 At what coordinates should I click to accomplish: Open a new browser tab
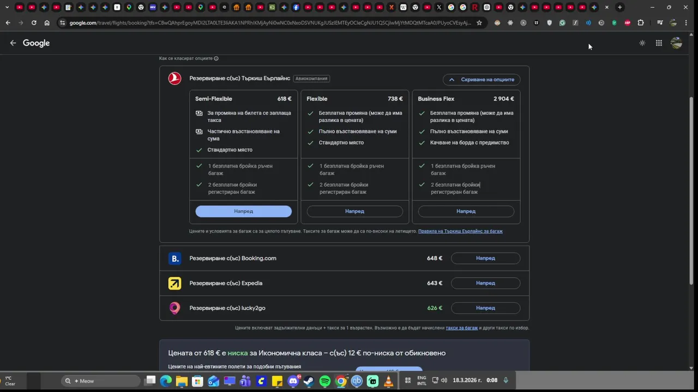click(x=619, y=7)
